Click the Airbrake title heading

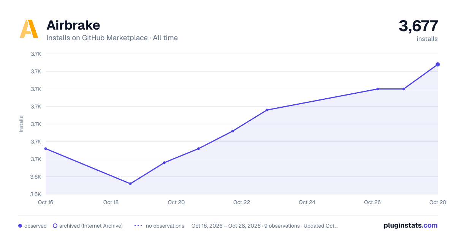point(73,25)
